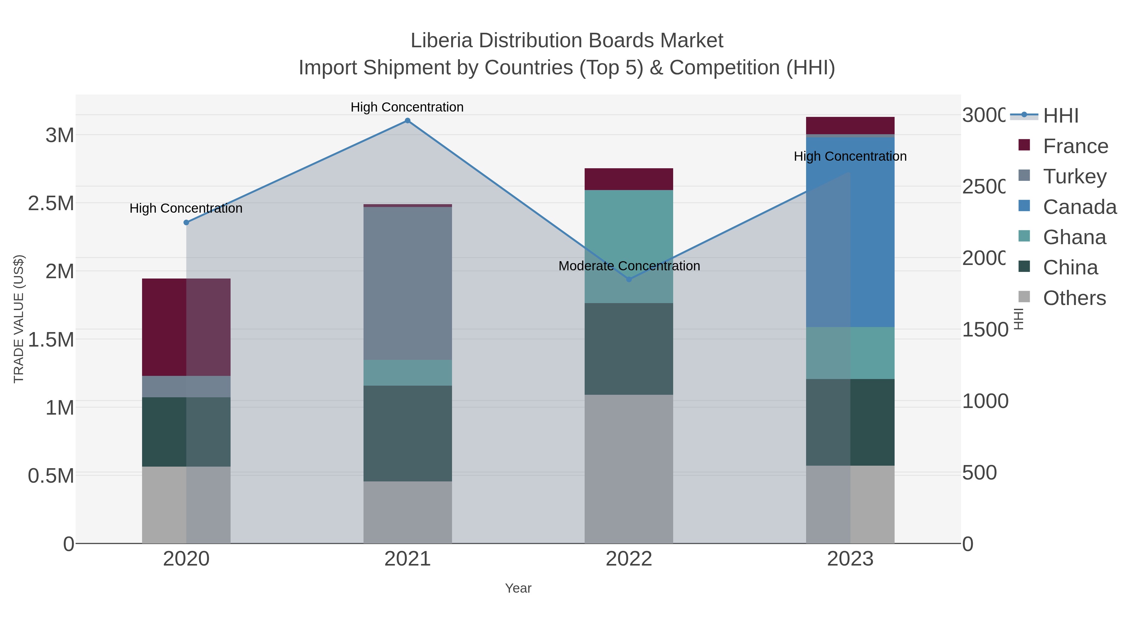Click the France maroon legend swatch
The image size is (1134, 638).
point(1024,145)
